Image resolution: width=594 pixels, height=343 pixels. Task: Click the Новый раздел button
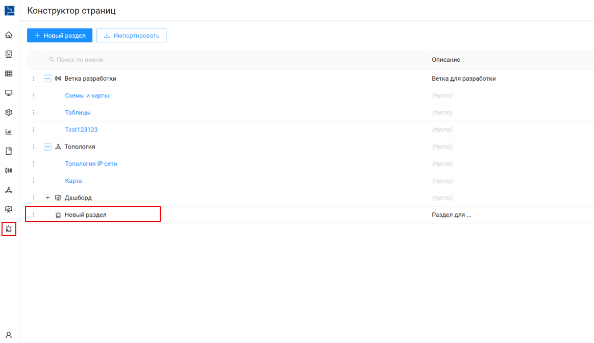tap(60, 36)
